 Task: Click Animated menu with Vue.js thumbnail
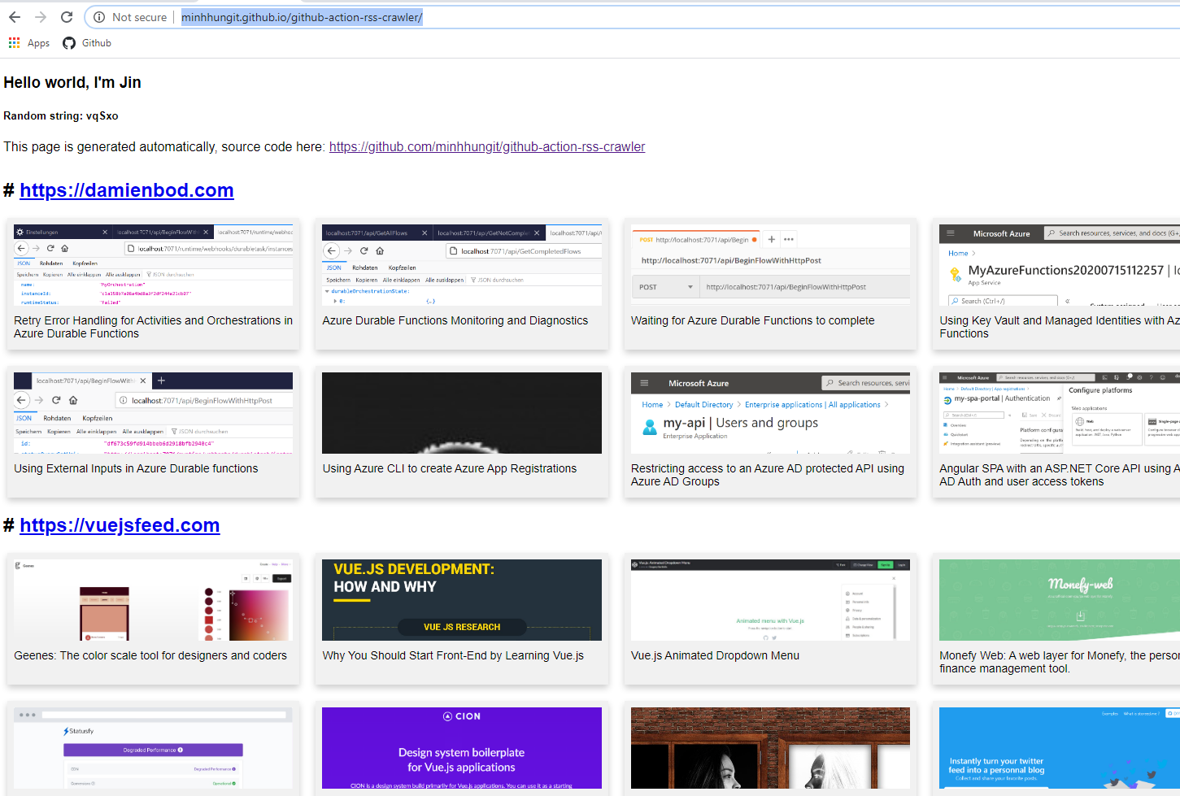pyautogui.click(x=770, y=600)
